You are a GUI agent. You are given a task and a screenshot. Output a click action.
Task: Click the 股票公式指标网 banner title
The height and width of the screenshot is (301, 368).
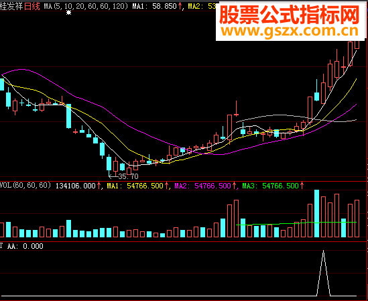tap(290, 15)
